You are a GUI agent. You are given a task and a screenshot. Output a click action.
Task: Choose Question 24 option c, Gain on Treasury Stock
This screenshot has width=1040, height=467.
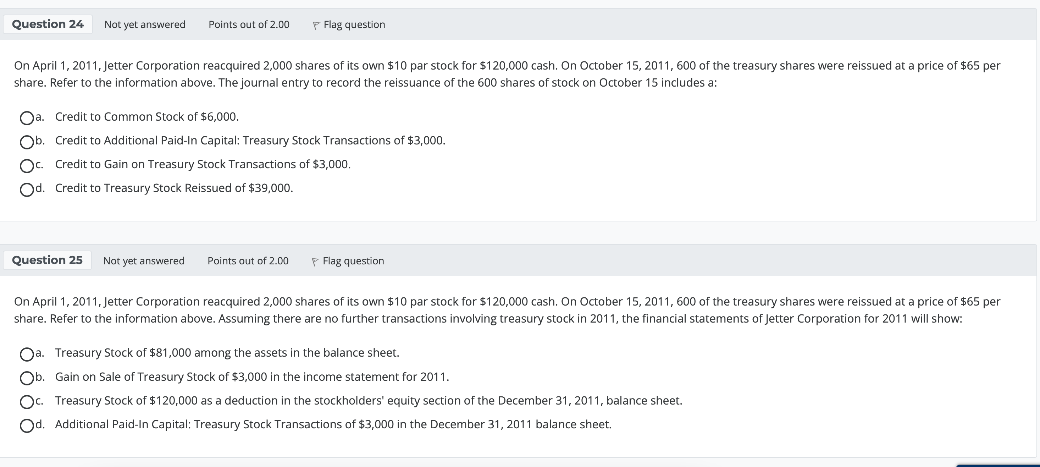click(27, 166)
